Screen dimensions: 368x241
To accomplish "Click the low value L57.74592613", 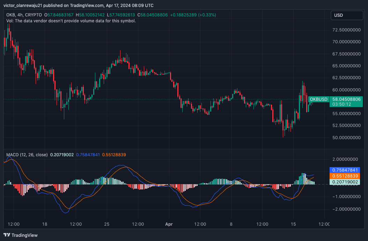I will (x=121, y=15).
